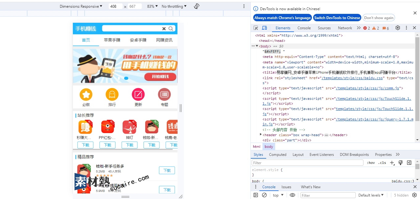420x199 pixels.
Task: Click 下载 button for 钱咖-新手任务多
Action: pyautogui.click(x=167, y=170)
